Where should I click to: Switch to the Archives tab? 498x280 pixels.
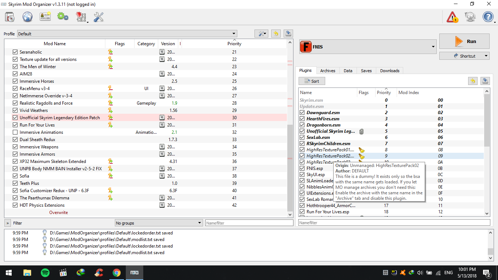tap(328, 71)
